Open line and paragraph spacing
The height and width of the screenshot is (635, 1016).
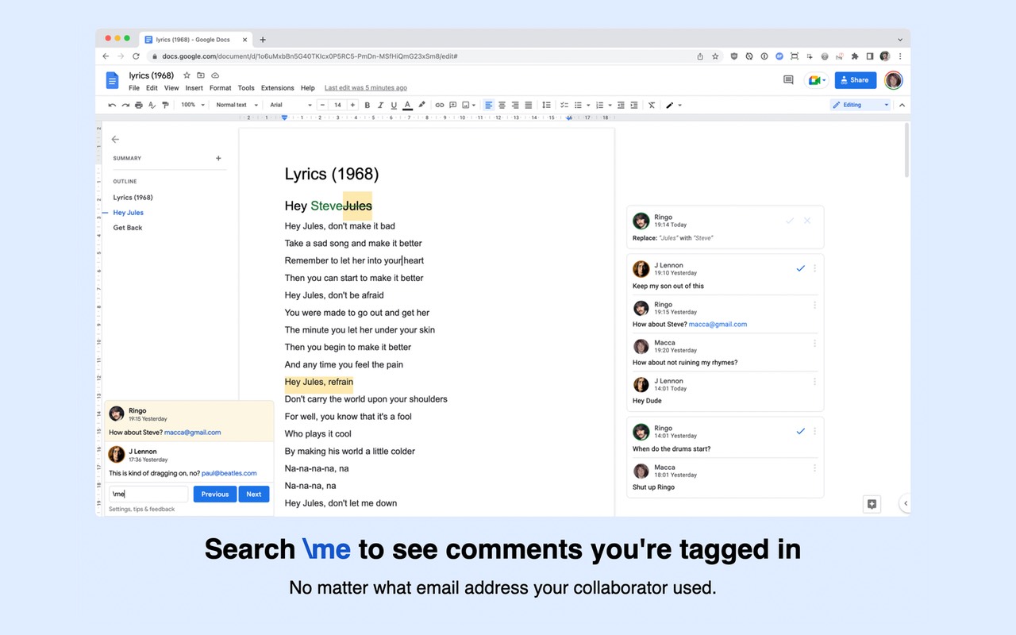tap(546, 105)
